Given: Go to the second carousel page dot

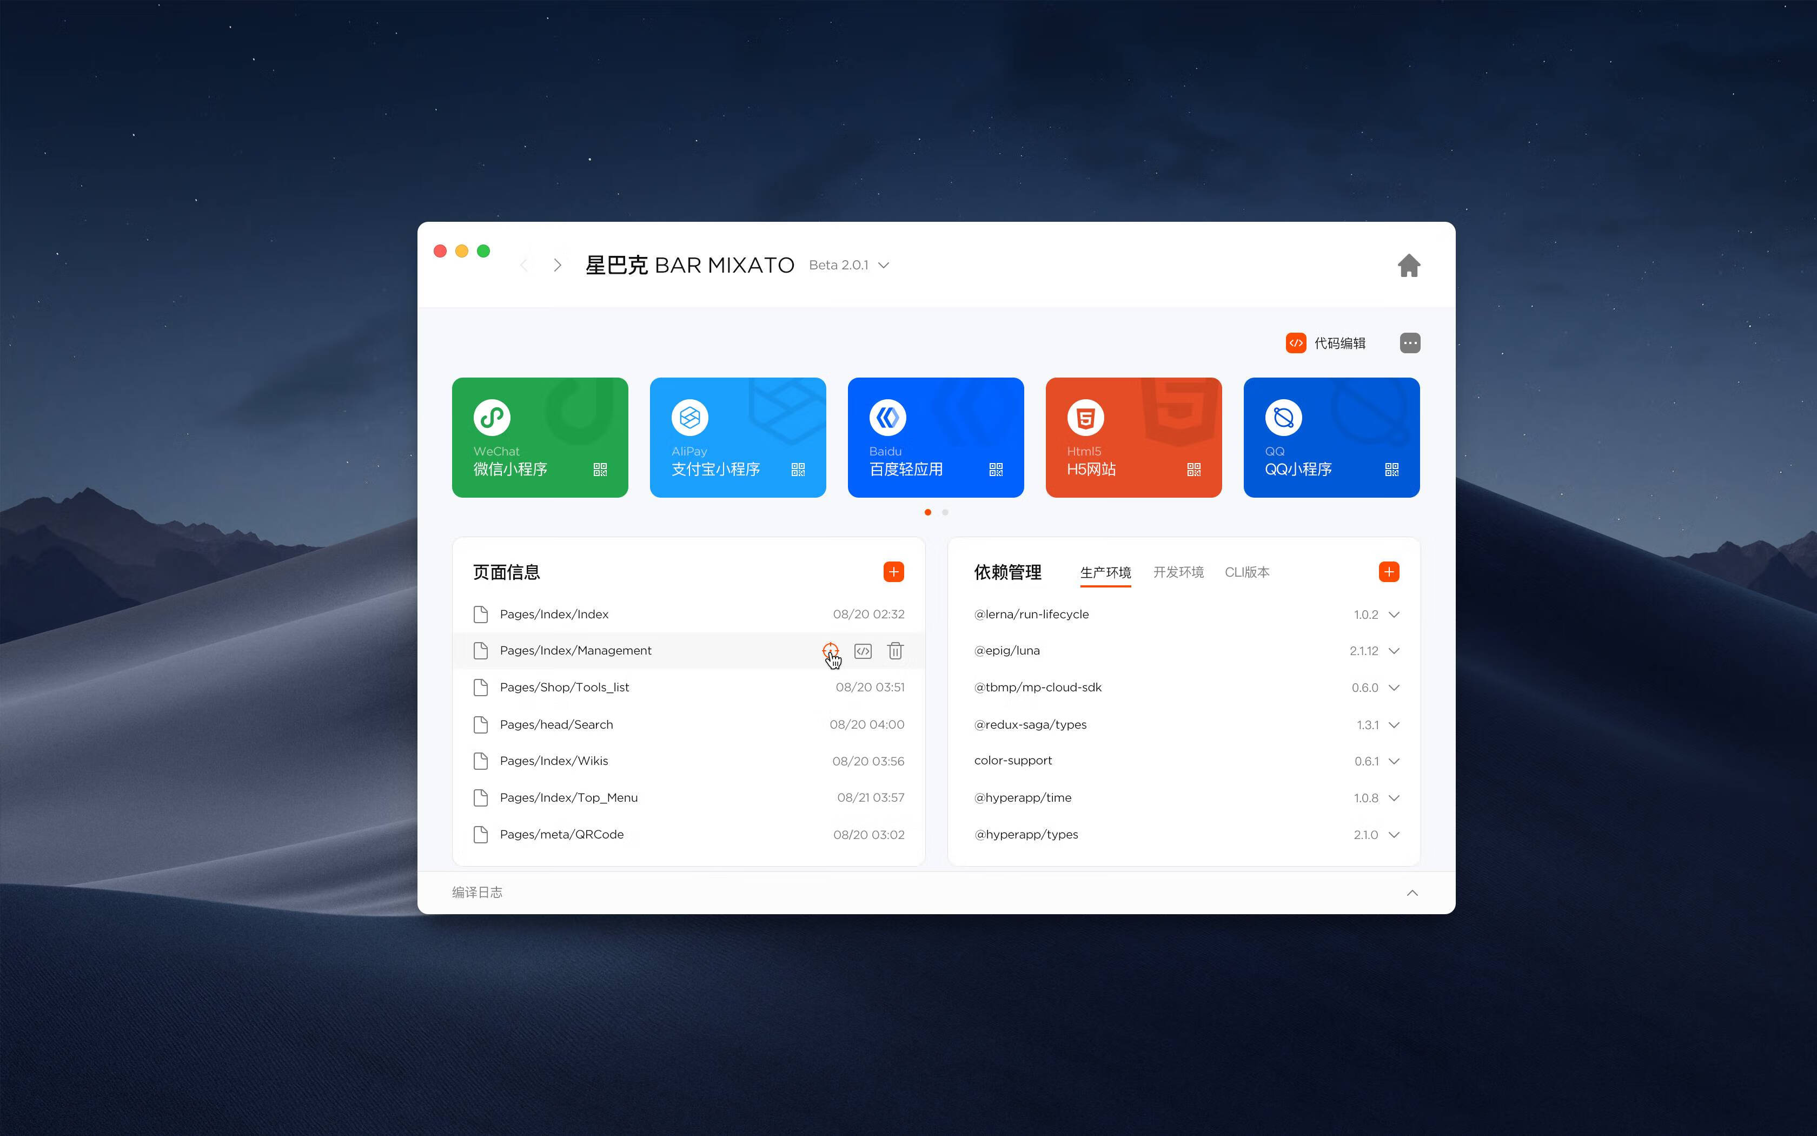Looking at the screenshot, I should pos(945,512).
